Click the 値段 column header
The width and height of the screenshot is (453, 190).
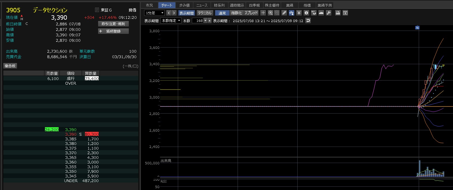71,73
